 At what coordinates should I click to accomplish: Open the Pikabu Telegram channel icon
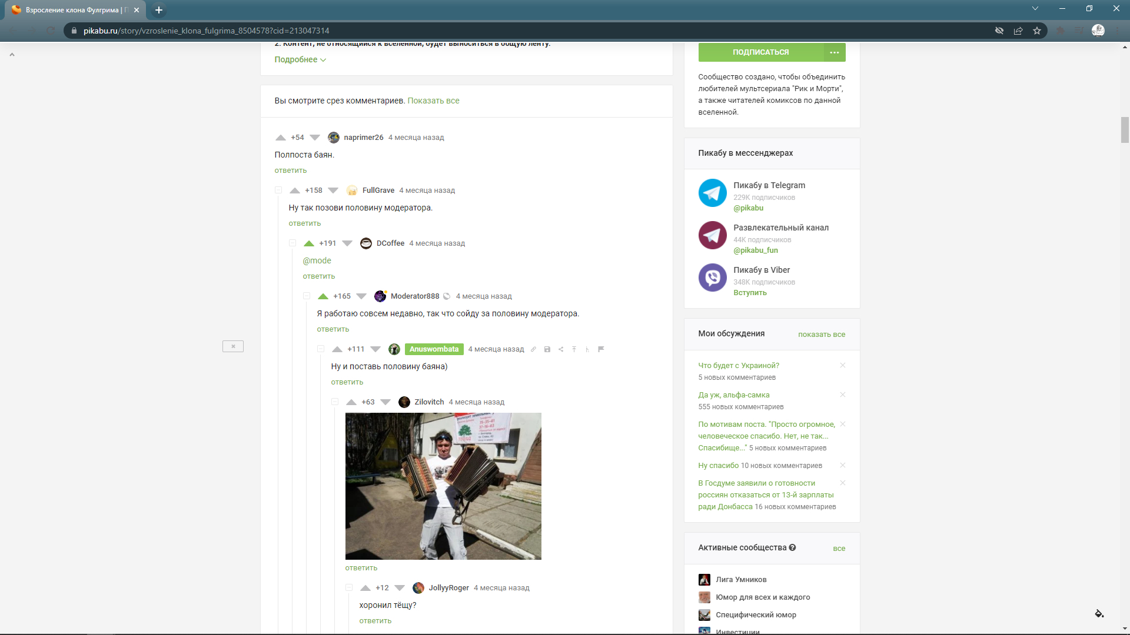(x=712, y=193)
